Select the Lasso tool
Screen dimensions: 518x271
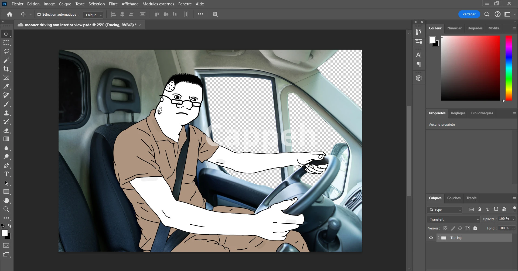click(x=6, y=52)
